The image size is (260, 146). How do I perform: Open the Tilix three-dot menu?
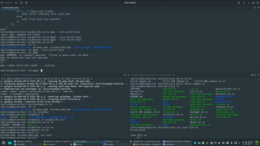[244, 3]
